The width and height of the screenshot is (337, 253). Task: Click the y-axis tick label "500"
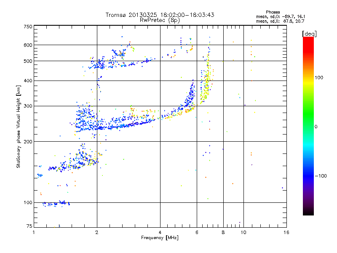coord(28,61)
